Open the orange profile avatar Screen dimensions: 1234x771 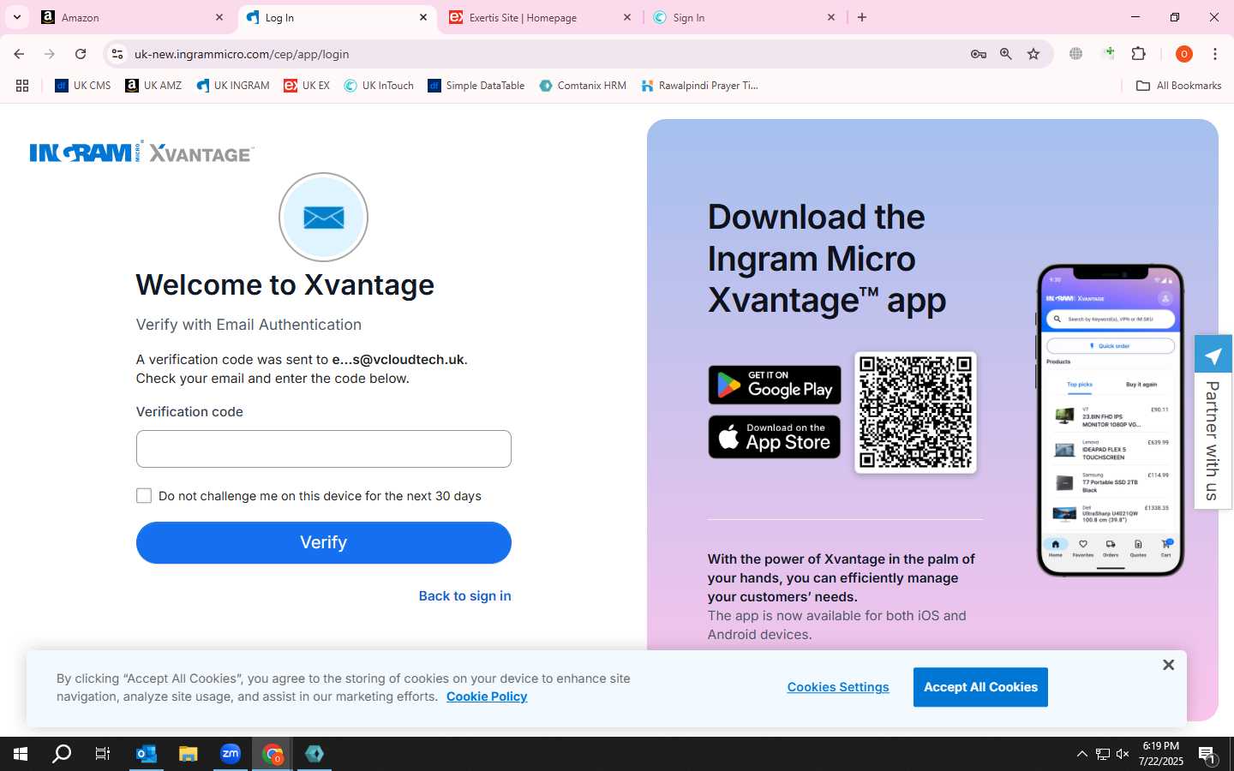coord(1184,54)
